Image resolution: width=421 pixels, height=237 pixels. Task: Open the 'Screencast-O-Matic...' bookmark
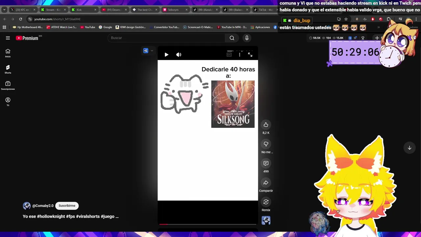click(x=198, y=27)
